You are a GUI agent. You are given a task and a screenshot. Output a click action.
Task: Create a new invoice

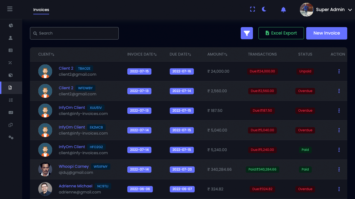click(326, 33)
